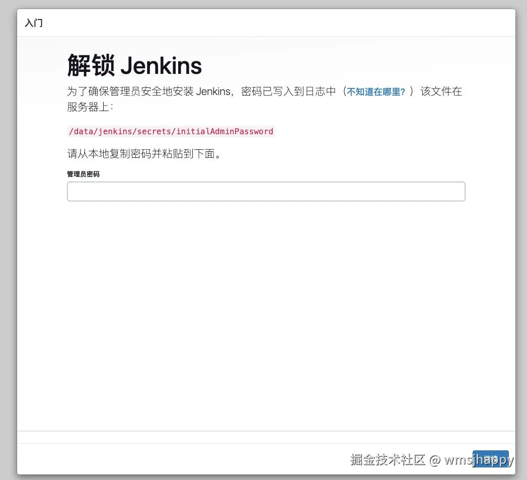Click the '管理员密码' field label

(83, 174)
